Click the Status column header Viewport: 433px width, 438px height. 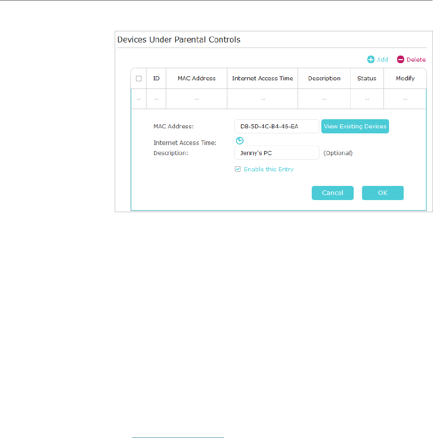(x=367, y=78)
